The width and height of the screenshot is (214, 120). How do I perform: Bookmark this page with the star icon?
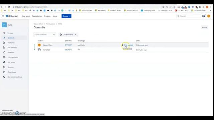click(174, 7)
